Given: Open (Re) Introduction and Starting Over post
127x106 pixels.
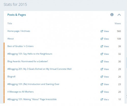Looking at the screenshot, I should pyautogui.click(x=33, y=84).
